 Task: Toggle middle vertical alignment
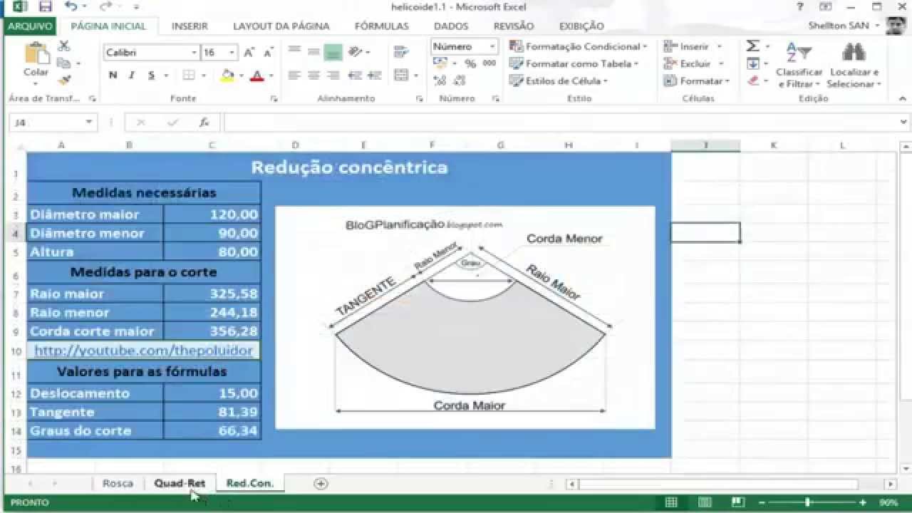pos(313,52)
